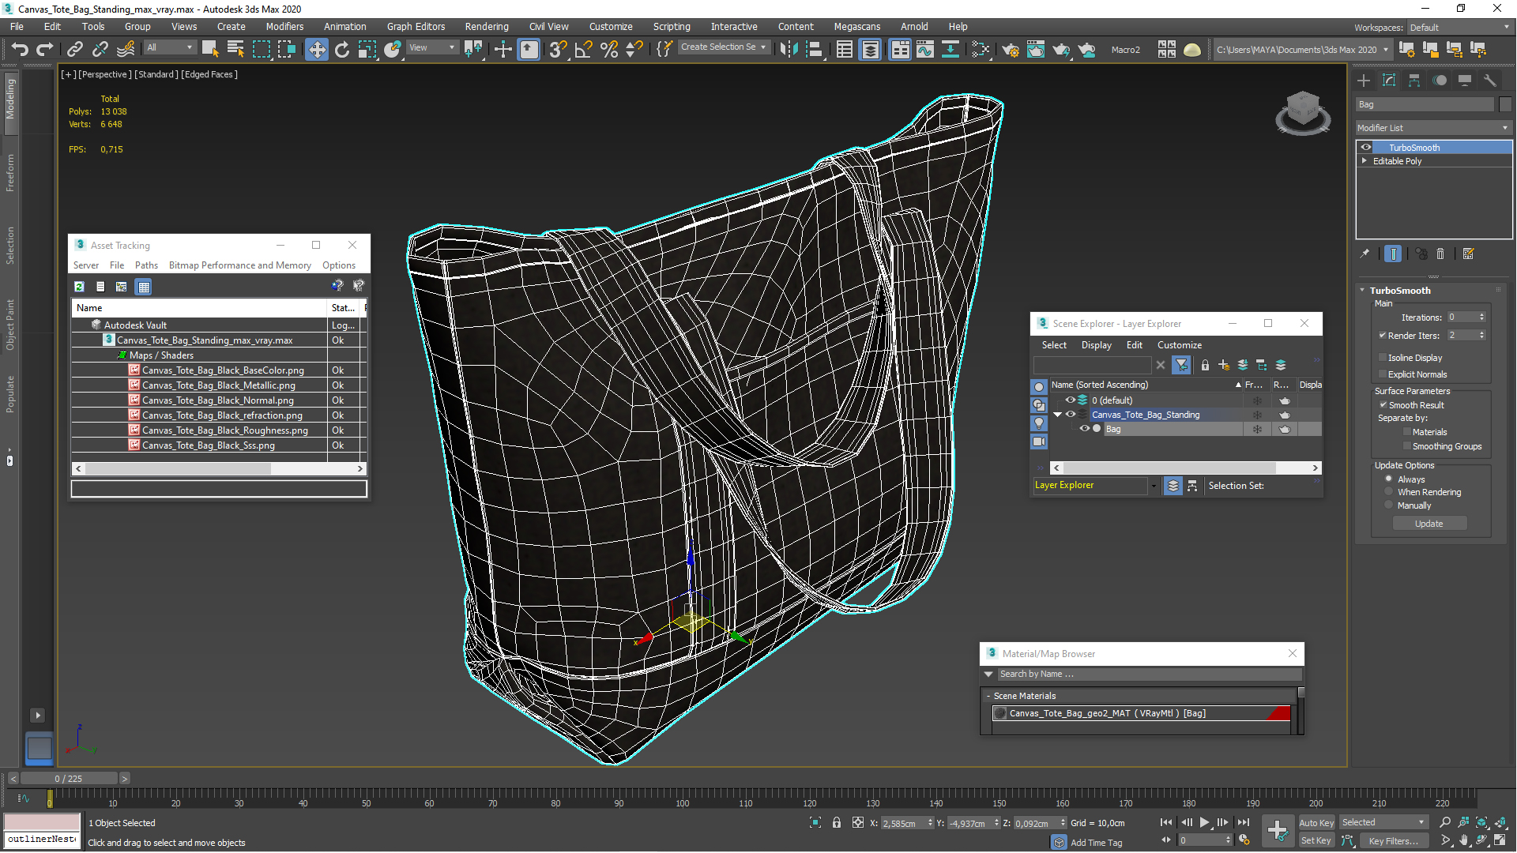Open the Create Selection Set dropdown

(725, 47)
